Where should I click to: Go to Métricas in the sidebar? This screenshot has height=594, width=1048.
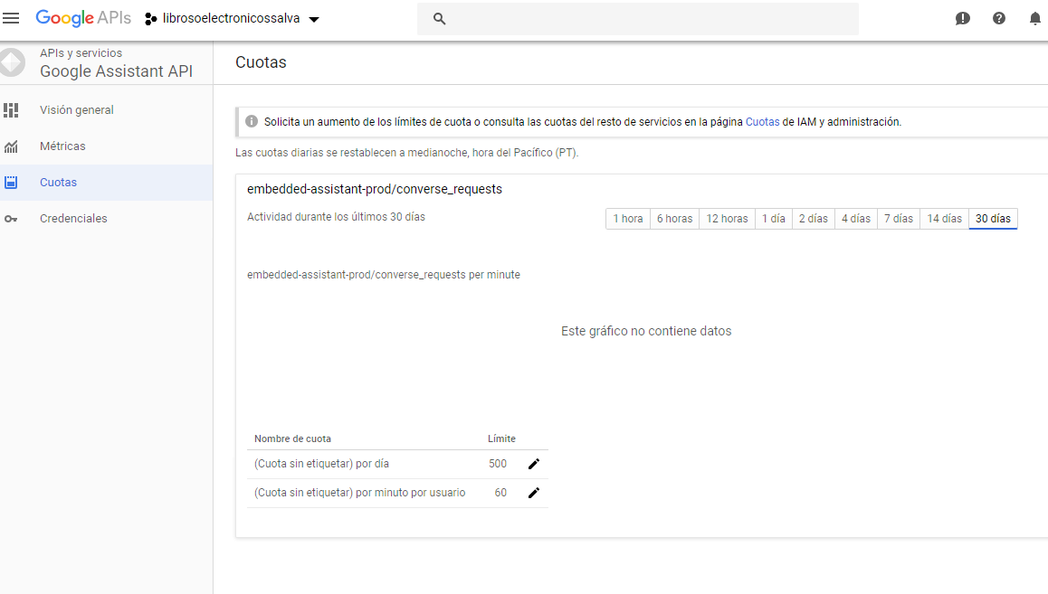tap(62, 146)
